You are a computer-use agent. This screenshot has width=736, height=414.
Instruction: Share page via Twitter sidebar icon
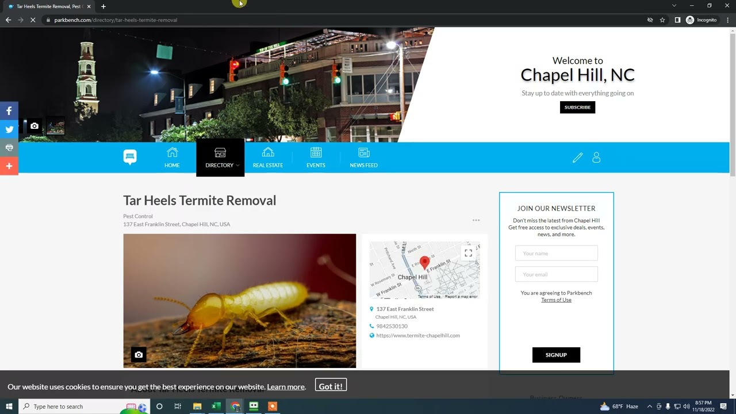coord(9,129)
